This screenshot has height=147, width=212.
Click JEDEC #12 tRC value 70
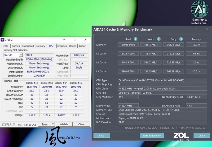coord(32,107)
